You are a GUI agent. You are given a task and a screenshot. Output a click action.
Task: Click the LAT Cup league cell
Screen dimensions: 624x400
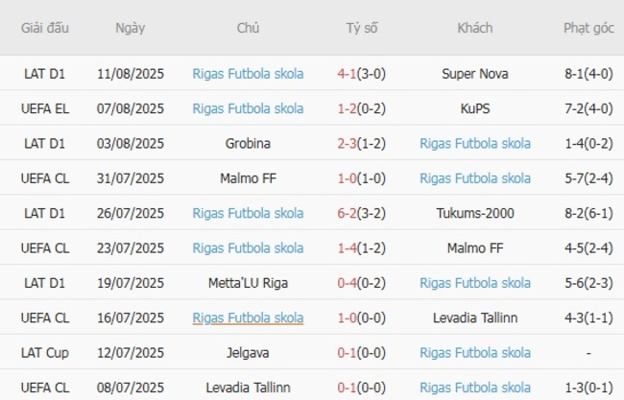(45, 353)
